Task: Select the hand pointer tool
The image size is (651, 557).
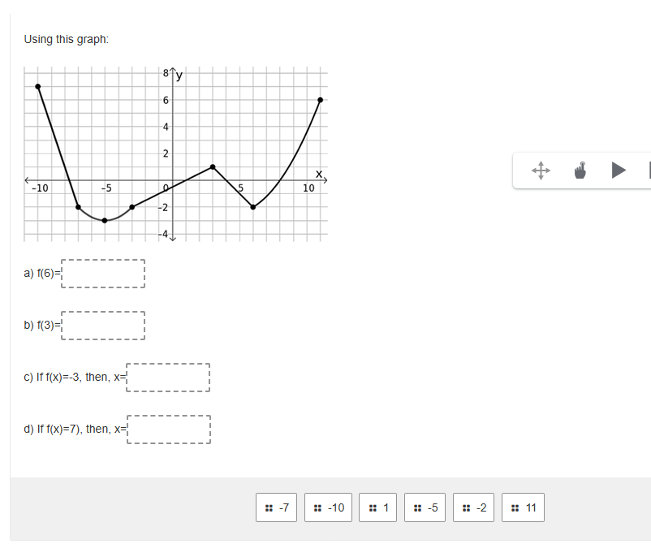Action: (x=580, y=171)
